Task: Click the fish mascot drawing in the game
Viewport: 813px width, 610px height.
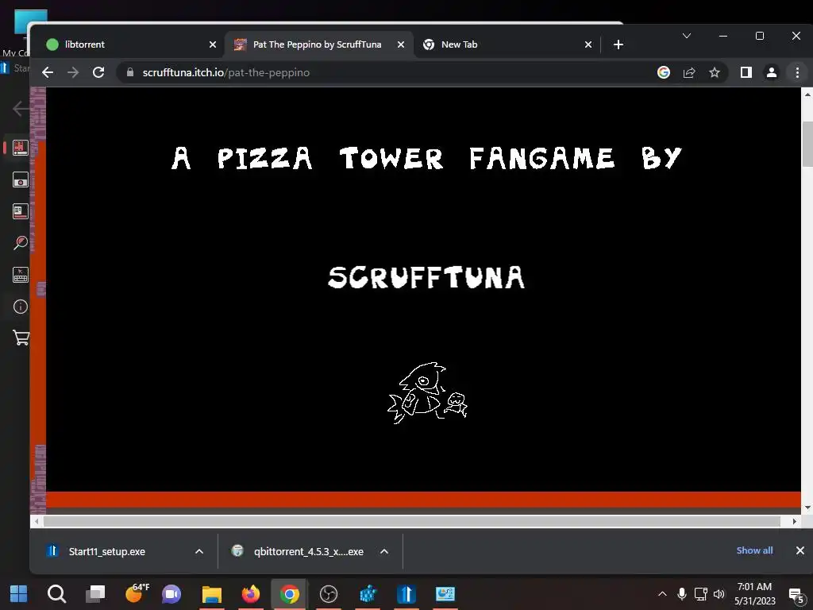Action: click(x=427, y=393)
